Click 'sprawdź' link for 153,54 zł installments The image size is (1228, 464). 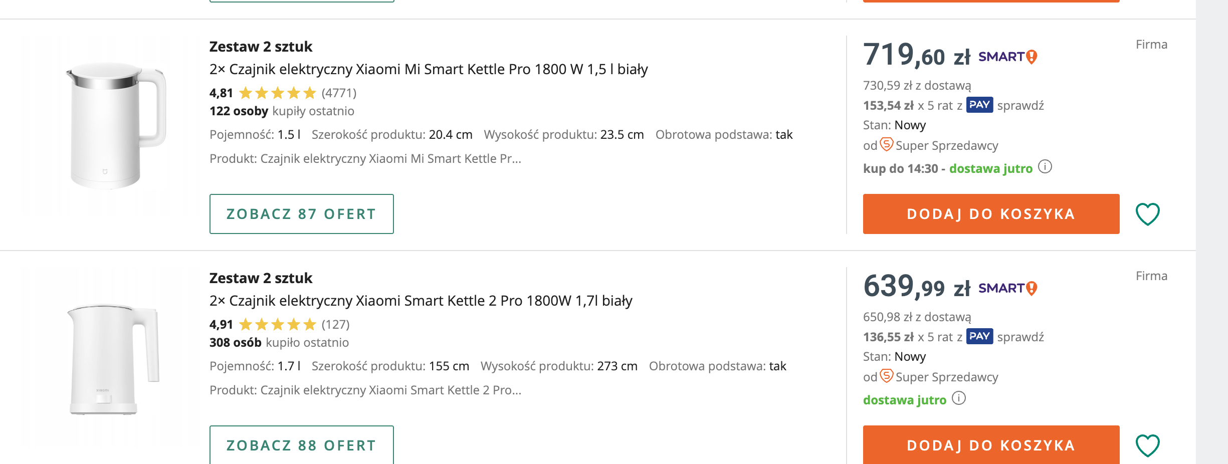[x=1020, y=106]
